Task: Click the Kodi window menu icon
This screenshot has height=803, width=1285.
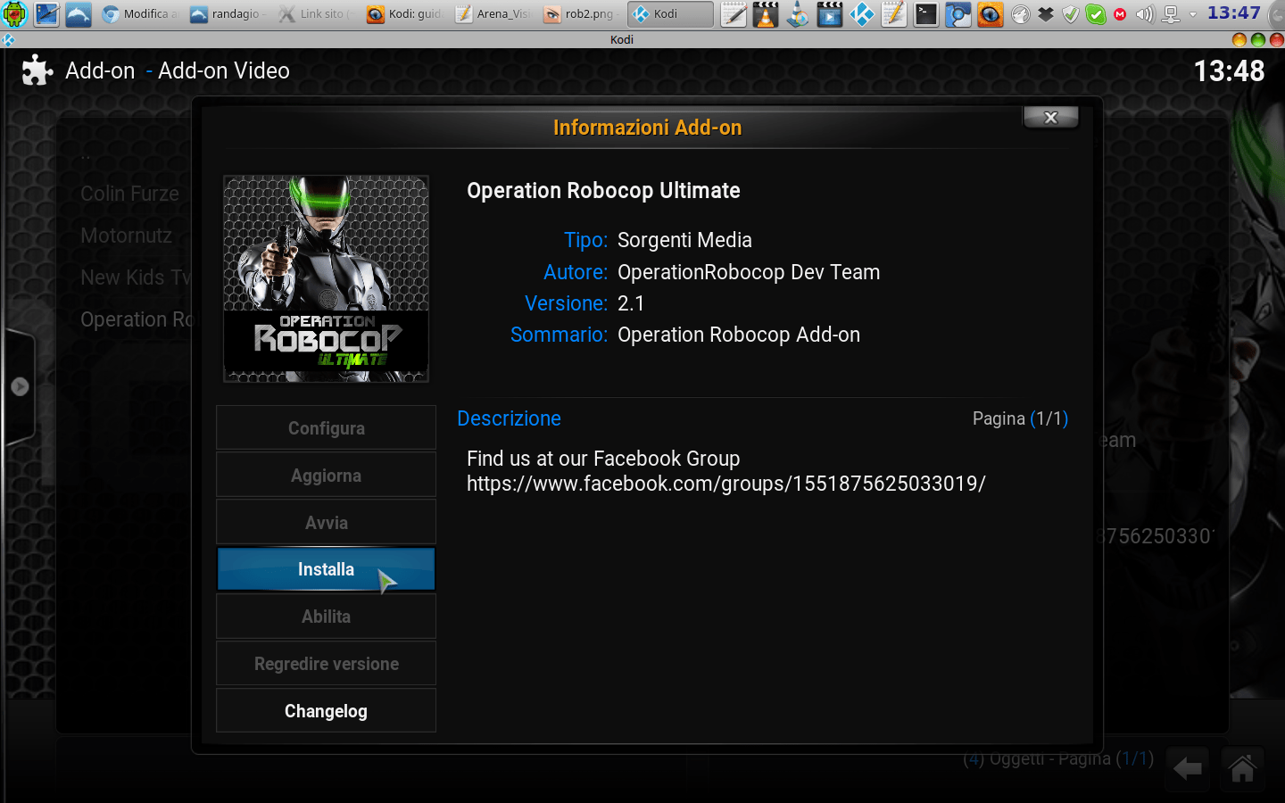Action: tap(8, 39)
